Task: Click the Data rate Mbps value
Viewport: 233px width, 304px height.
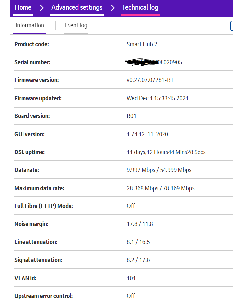Action: [x=159, y=170]
